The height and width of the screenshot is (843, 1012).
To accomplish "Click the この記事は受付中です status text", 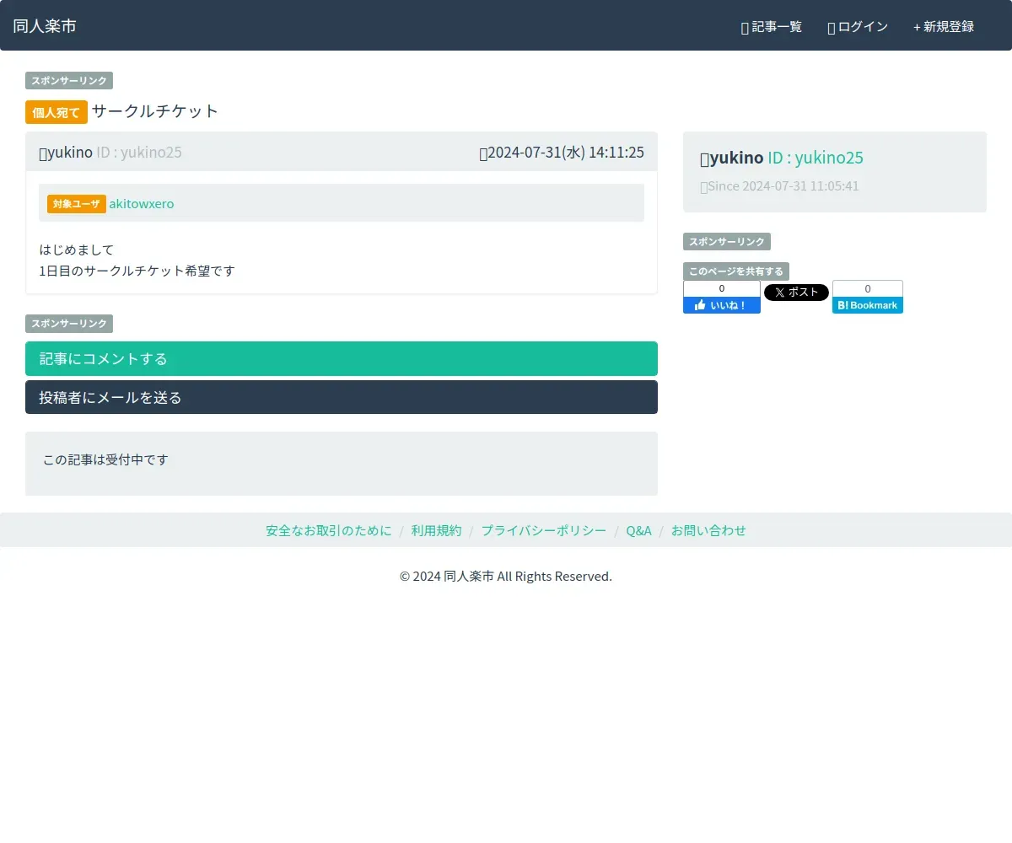I will (x=105, y=459).
